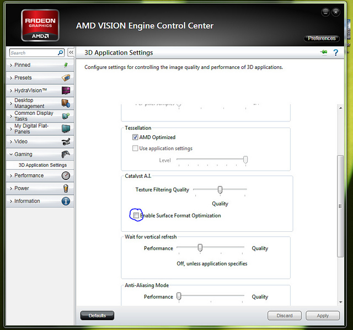The image size is (353, 330).
Task: Click the My Digital Flat-Panels monitor icon
Action: [x=66, y=129]
